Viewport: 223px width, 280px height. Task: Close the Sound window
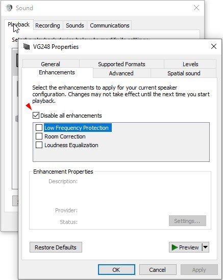click(x=196, y=8)
